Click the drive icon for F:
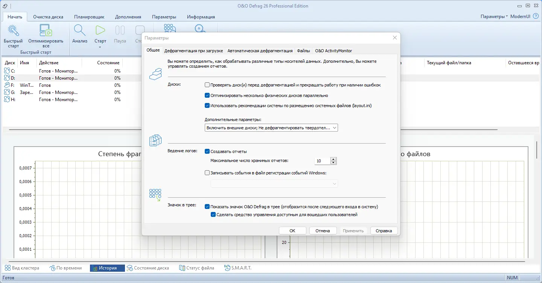Screen dimensions: 542x283 pyautogui.click(x=7, y=85)
